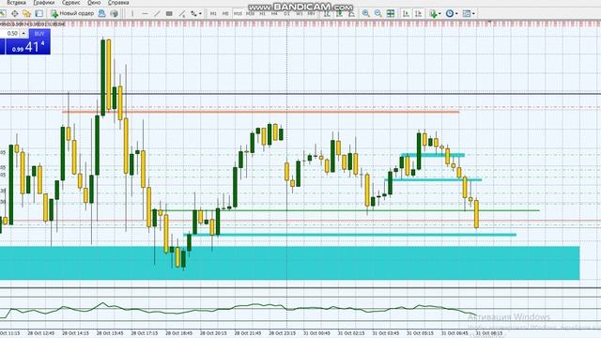601x338 pixels.
Task: Click the gray globe icon in the toolbar
Action: coord(115,14)
